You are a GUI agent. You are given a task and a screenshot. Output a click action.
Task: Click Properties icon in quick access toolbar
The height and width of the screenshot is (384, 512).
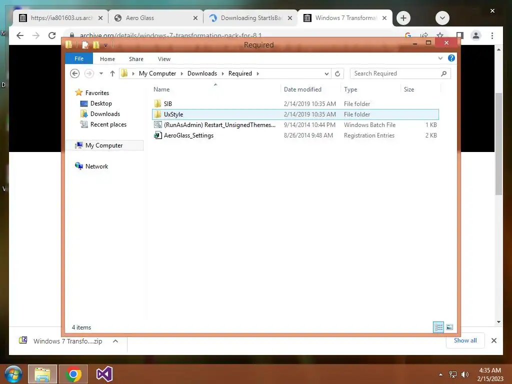point(85,44)
